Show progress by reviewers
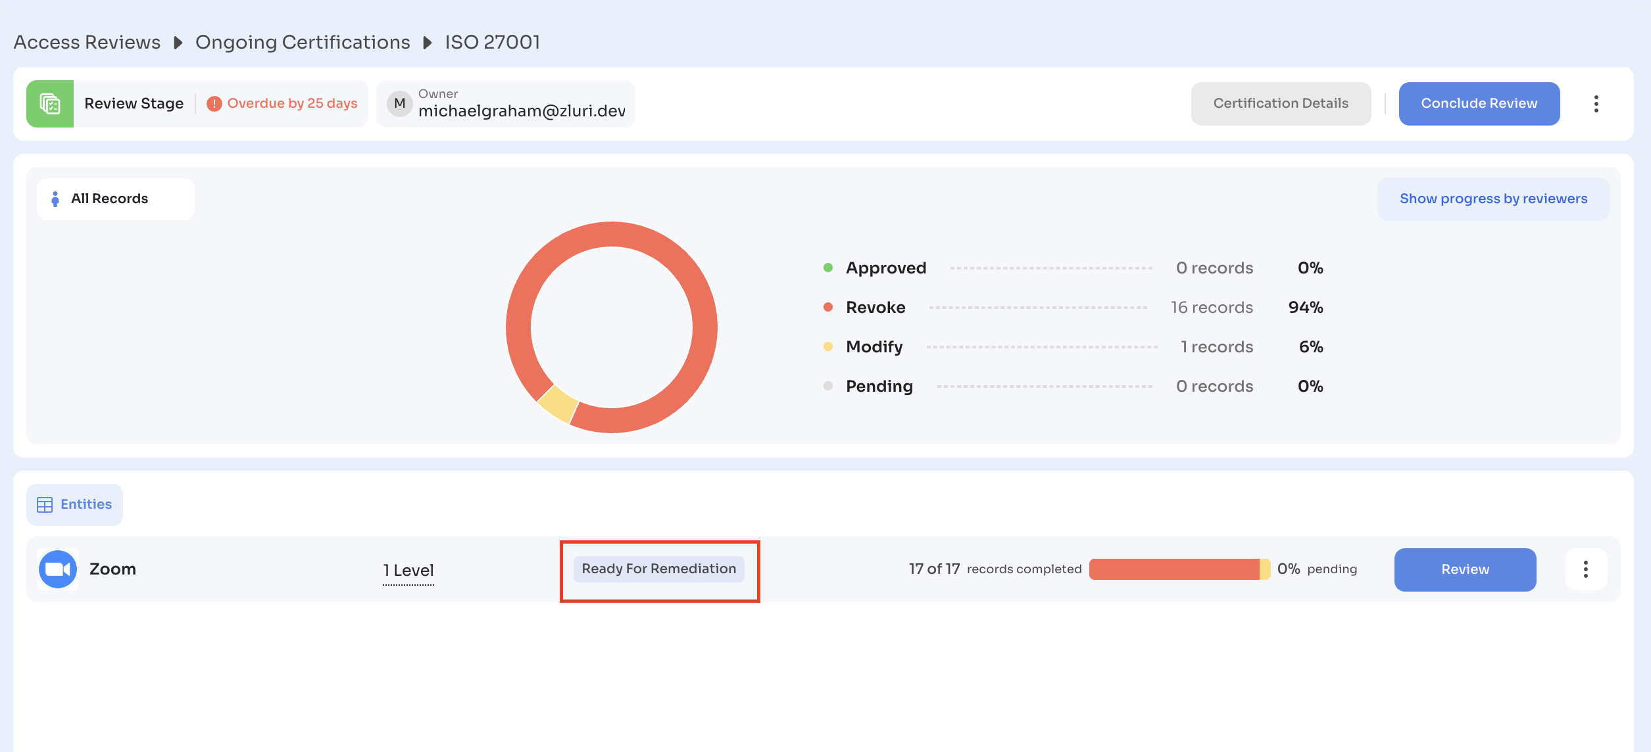The width and height of the screenshot is (1651, 752). [1493, 199]
